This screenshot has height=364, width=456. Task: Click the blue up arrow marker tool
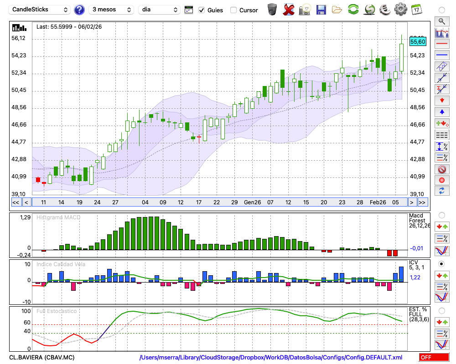click(441, 112)
